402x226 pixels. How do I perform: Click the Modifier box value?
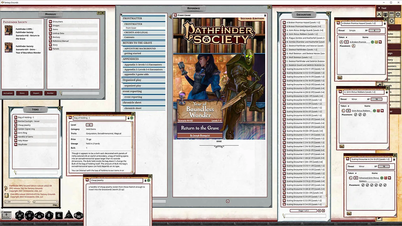coord(6,215)
